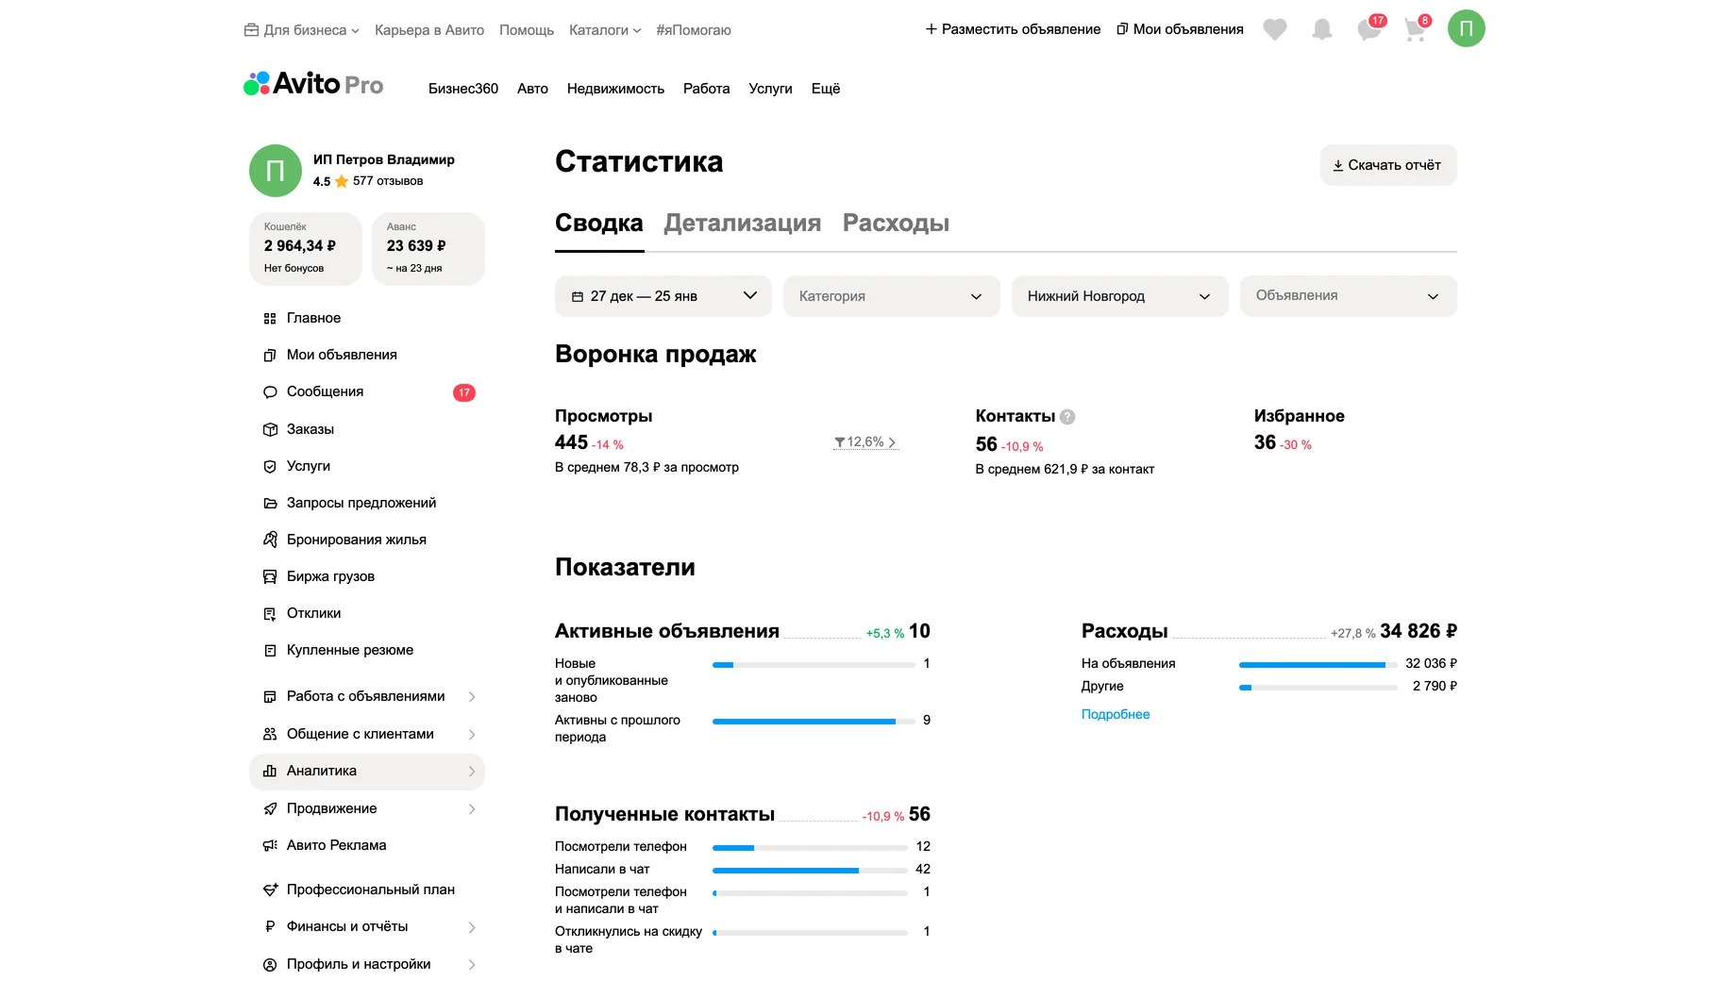
Task: Click 577 отзывов reviews text
Action: (388, 181)
